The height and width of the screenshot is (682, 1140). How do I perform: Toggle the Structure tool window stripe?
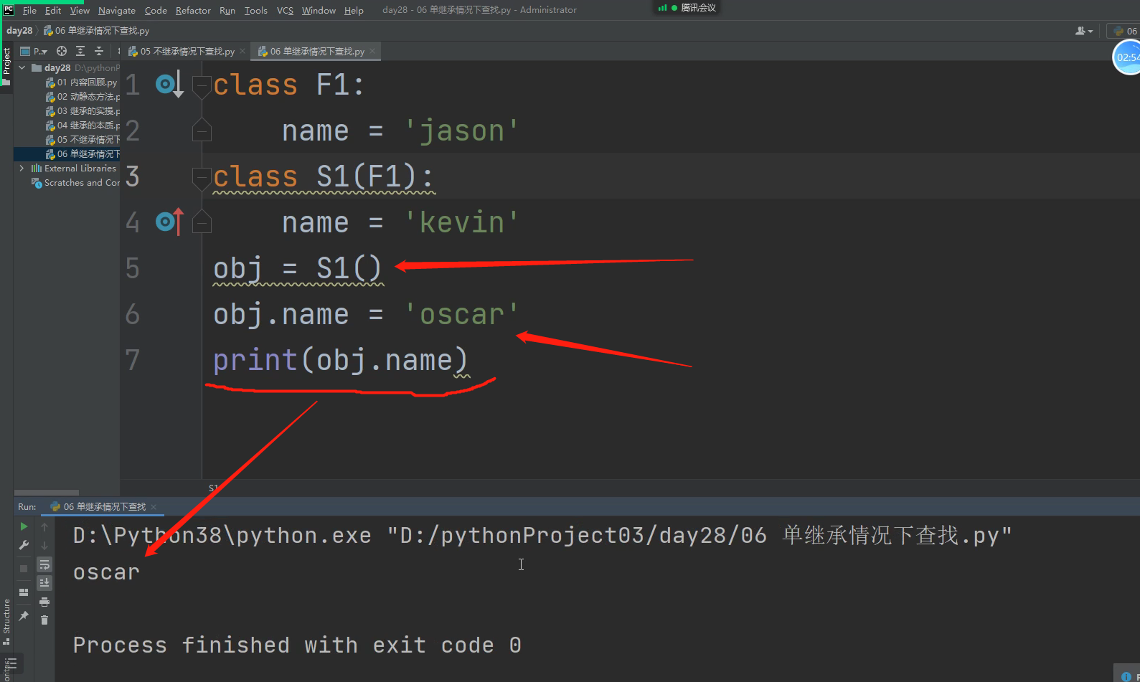(x=6, y=621)
